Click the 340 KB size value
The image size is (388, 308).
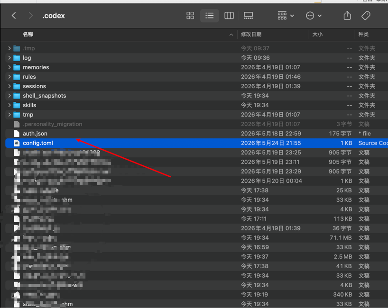(x=342, y=295)
